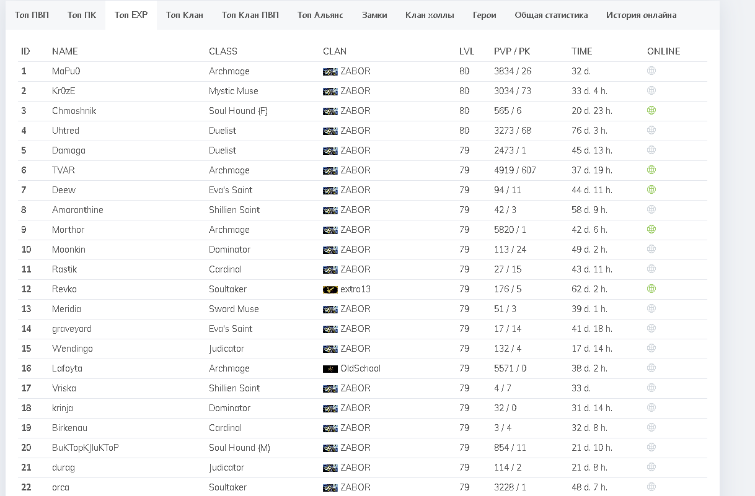Click the LVL column header

[466, 51]
